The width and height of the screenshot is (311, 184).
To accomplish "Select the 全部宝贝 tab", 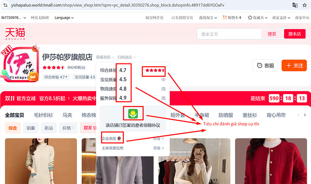I will pyautogui.click(x=14, y=115).
